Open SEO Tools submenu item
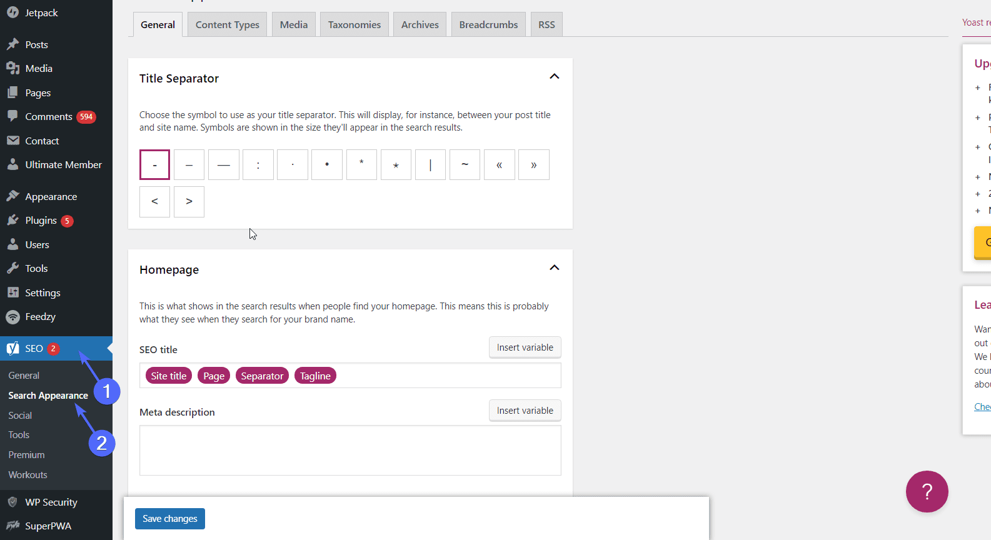The height and width of the screenshot is (540, 991). (19, 435)
